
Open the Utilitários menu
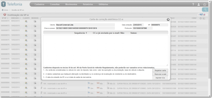click(103, 4)
